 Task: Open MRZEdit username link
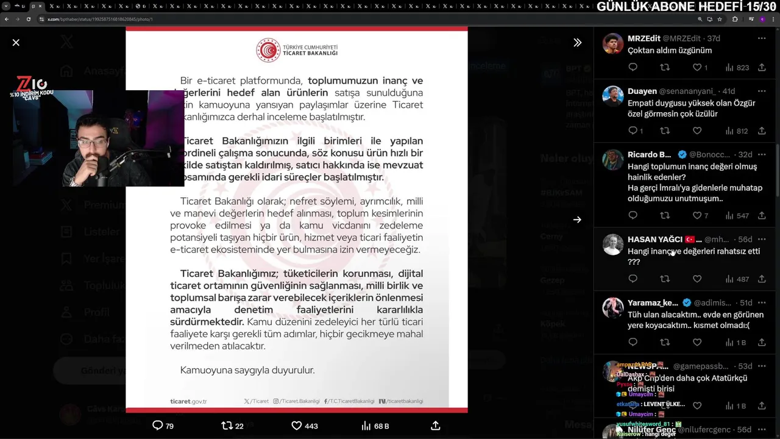point(643,38)
